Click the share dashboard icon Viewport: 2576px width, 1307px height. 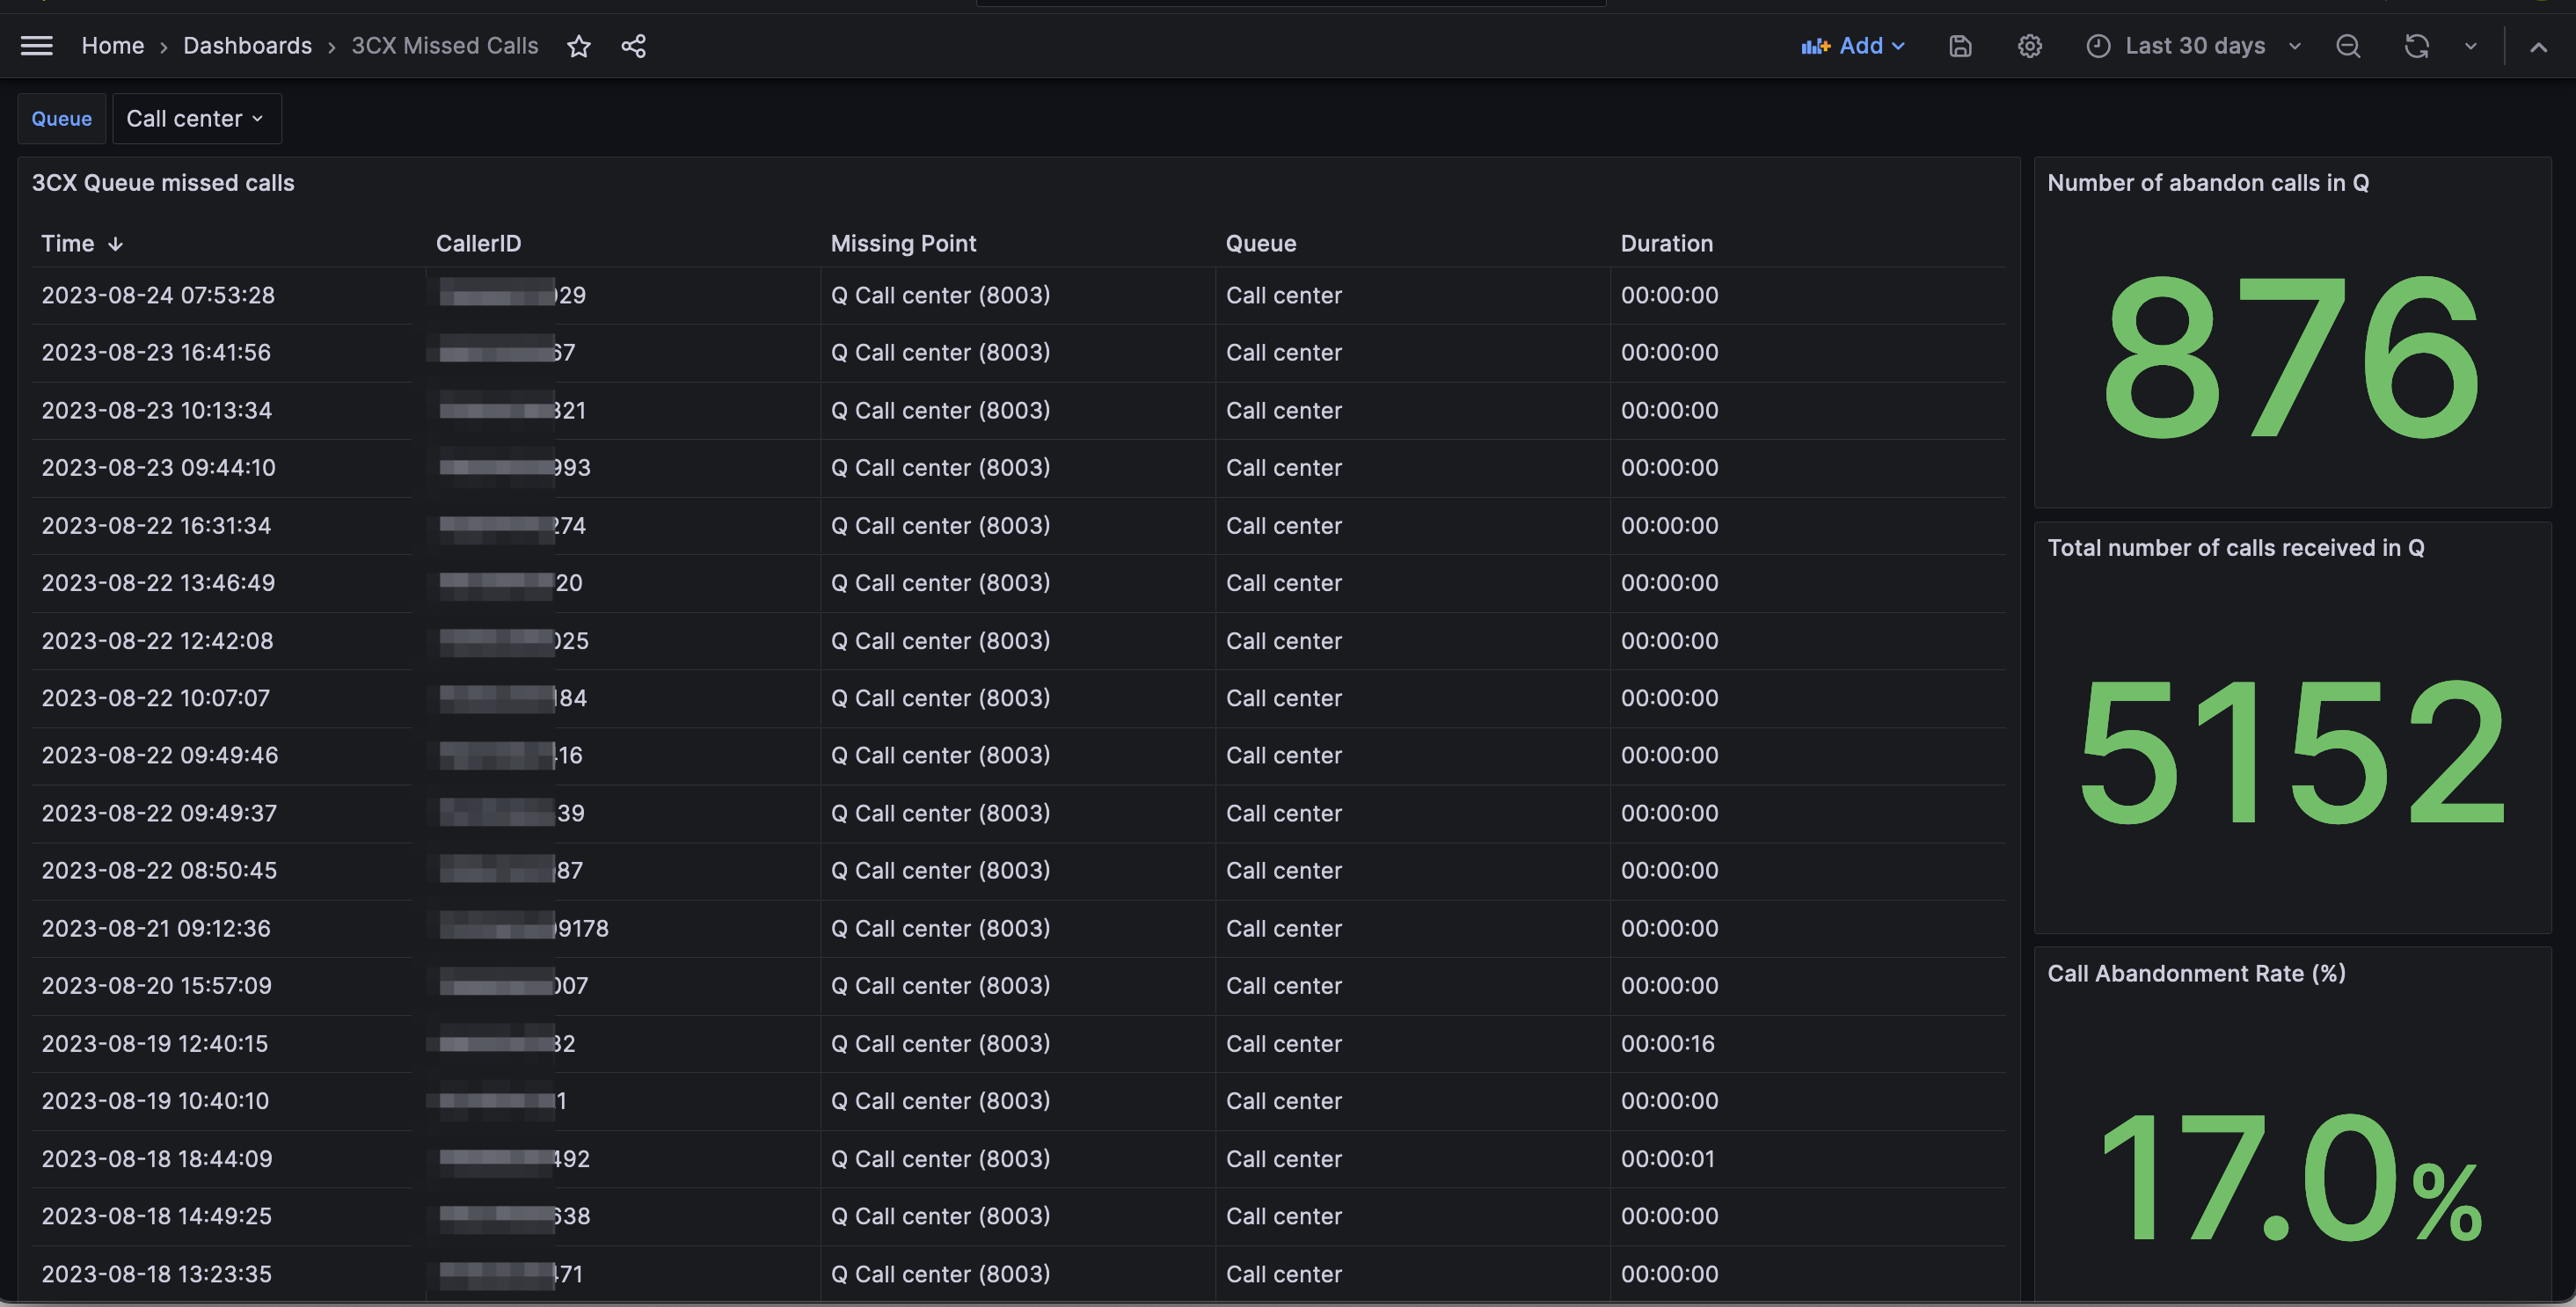coord(633,46)
